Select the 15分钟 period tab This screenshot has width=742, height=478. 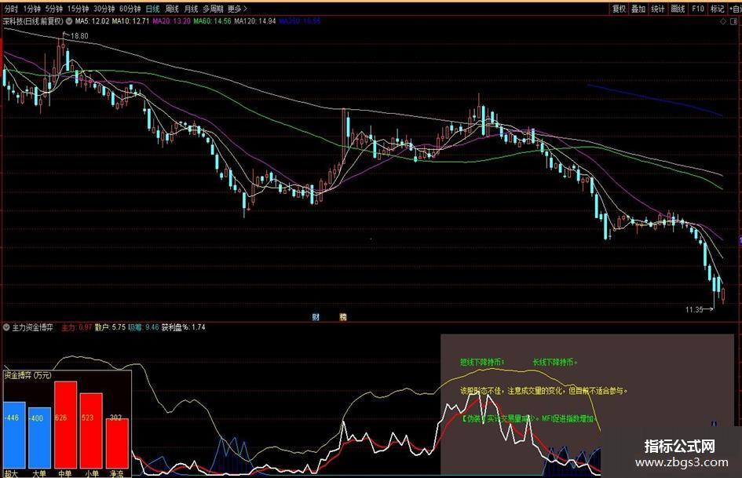pos(78,9)
